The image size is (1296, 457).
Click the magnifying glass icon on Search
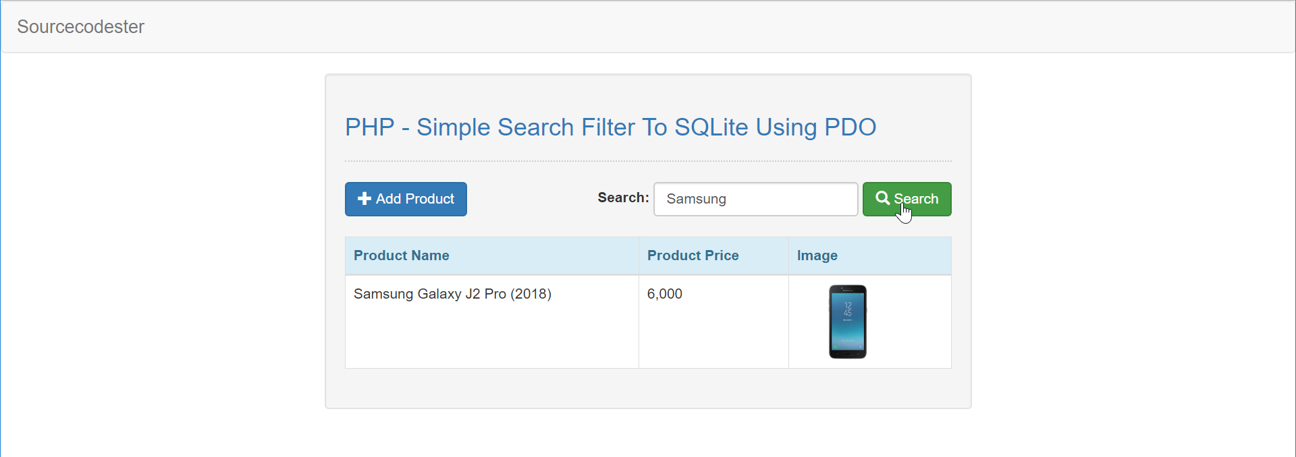click(x=882, y=198)
